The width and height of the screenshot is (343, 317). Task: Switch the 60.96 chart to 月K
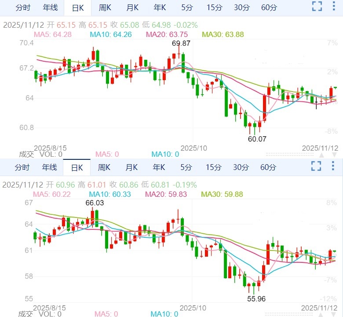pos(132,168)
